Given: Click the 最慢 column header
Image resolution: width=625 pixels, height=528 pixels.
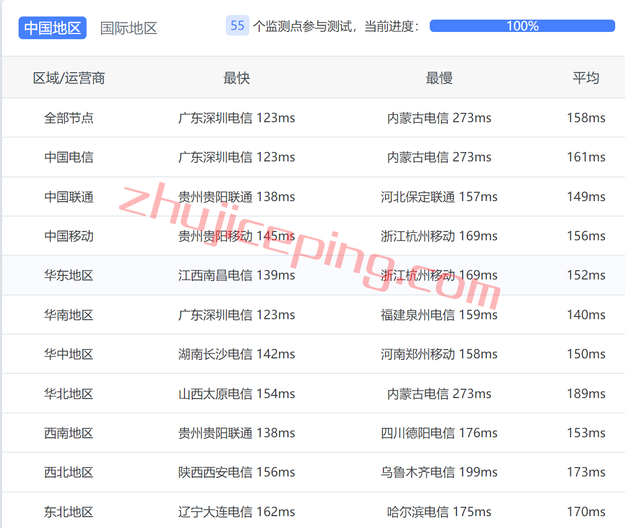Looking at the screenshot, I should coord(439,78).
